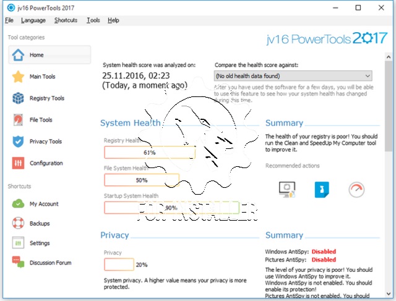Click Pictures AntiSpy Disabled status
The image size is (396, 301).
(324, 260)
